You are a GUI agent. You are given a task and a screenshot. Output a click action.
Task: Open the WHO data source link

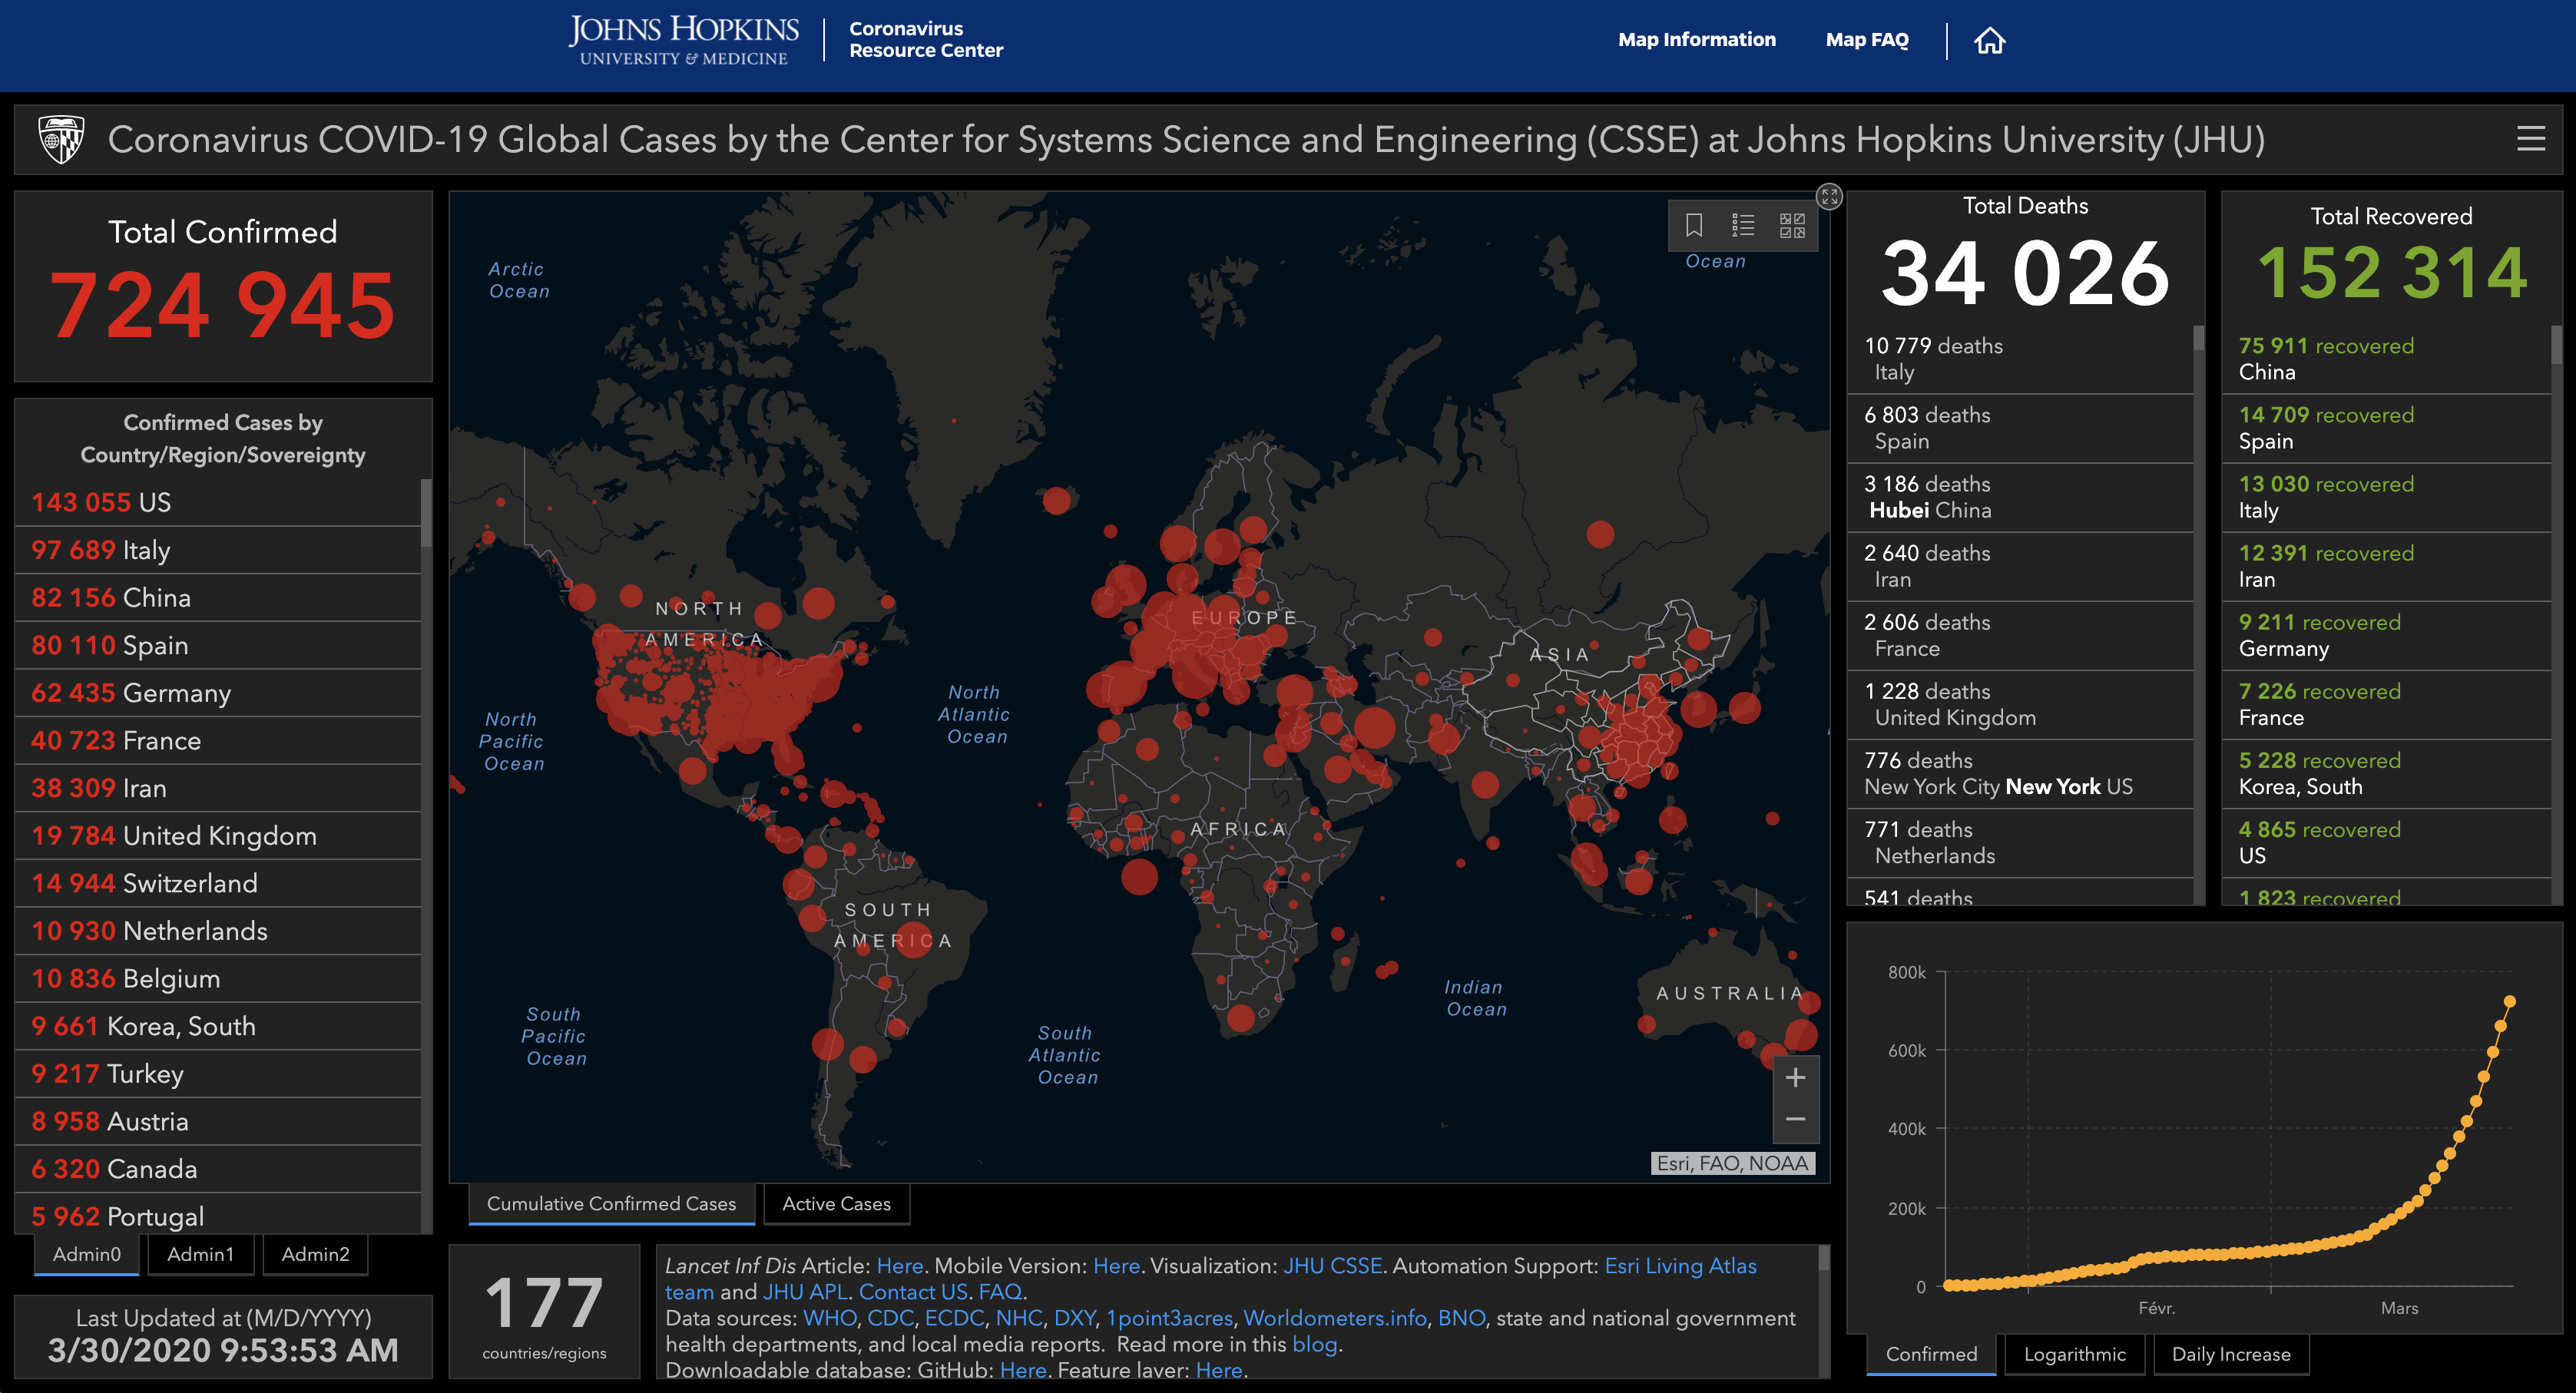829,1318
